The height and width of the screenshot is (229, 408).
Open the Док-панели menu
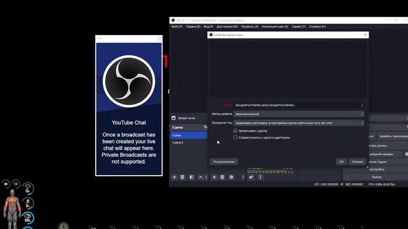[227, 27]
